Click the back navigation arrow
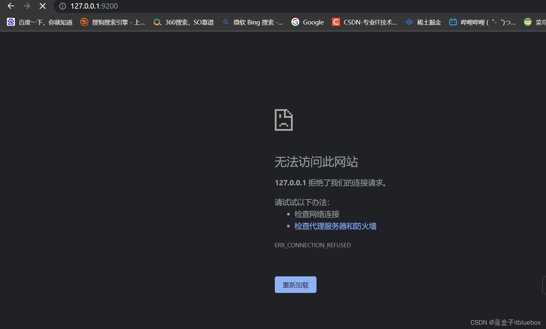 coord(11,6)
